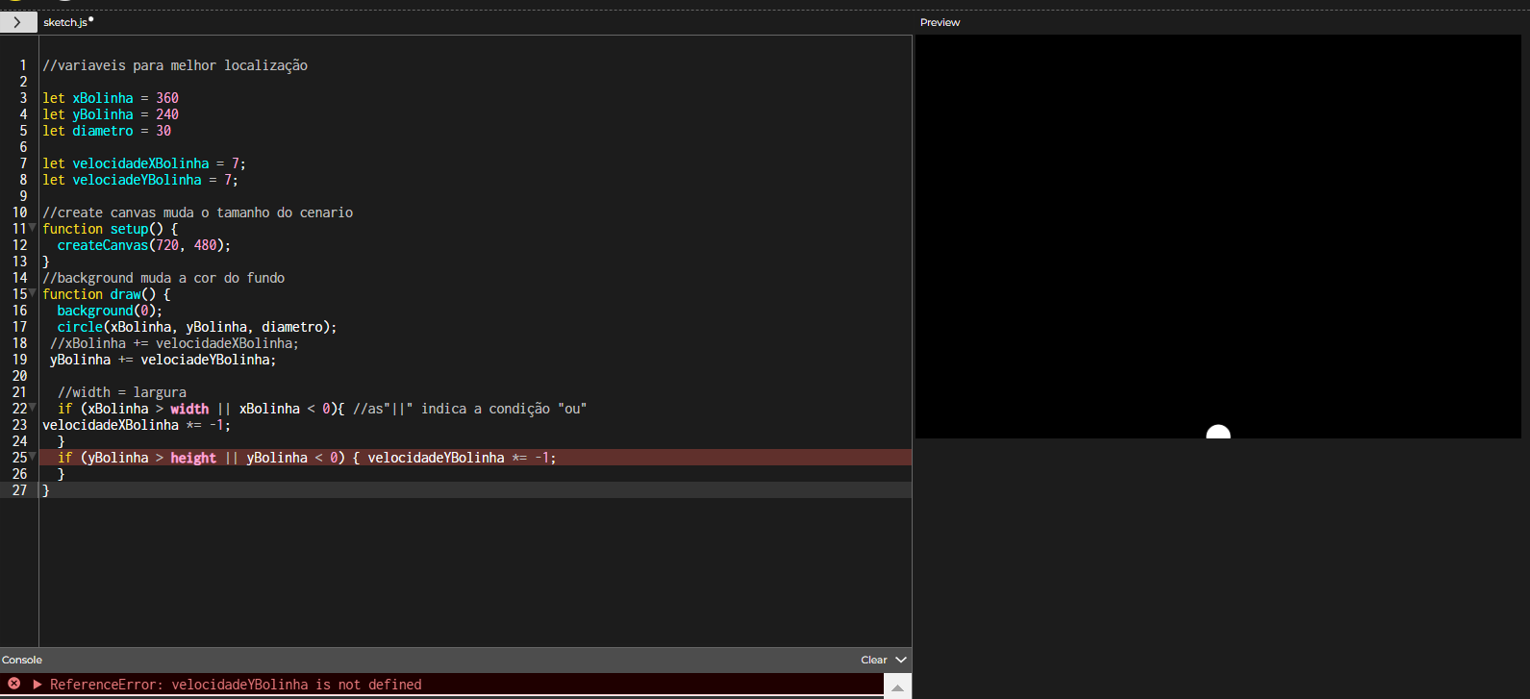The width and height of the screenshot is (1530, 699).
Task: Fold the xBolinha width if-block arrow
Action: [33, 408]
